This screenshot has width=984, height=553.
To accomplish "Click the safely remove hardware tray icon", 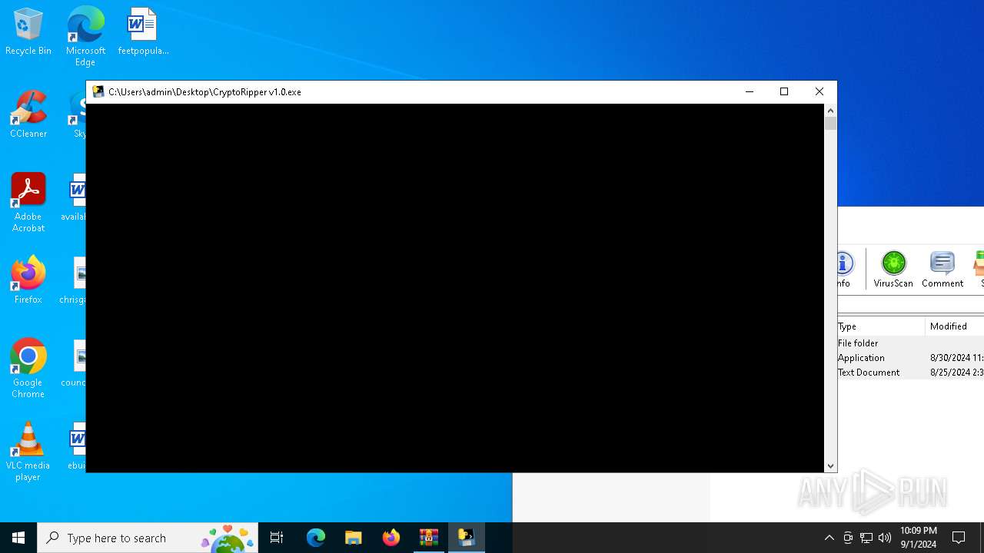I will (x=848, y=538).
